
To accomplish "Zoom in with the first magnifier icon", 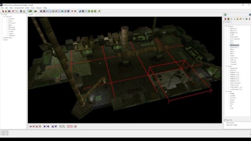I will pos(60,127).
